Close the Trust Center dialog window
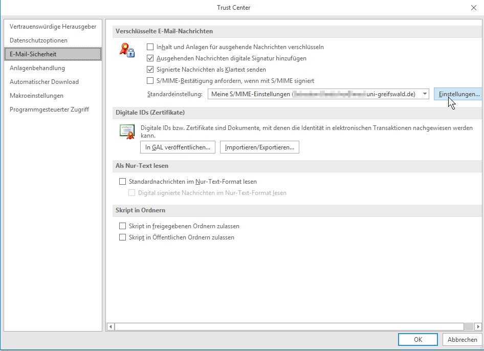 pyautogui.click(x=473, y=7)
